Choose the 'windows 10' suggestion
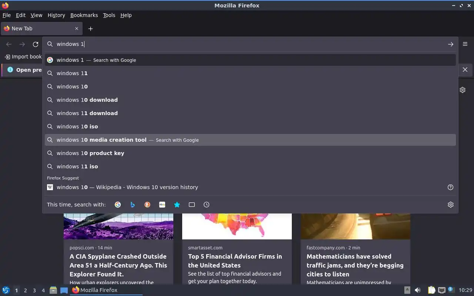Image resolution: width=474 pixels, height=296 pixels. [250, 87]
